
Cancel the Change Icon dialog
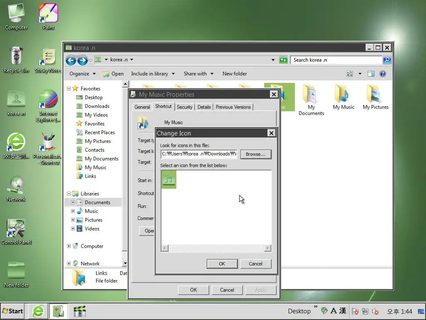click(x=255, y=264)
